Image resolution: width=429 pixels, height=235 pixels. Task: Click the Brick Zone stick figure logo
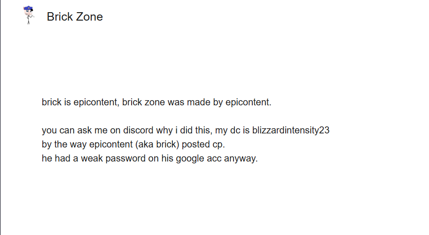tap(29, 15)
